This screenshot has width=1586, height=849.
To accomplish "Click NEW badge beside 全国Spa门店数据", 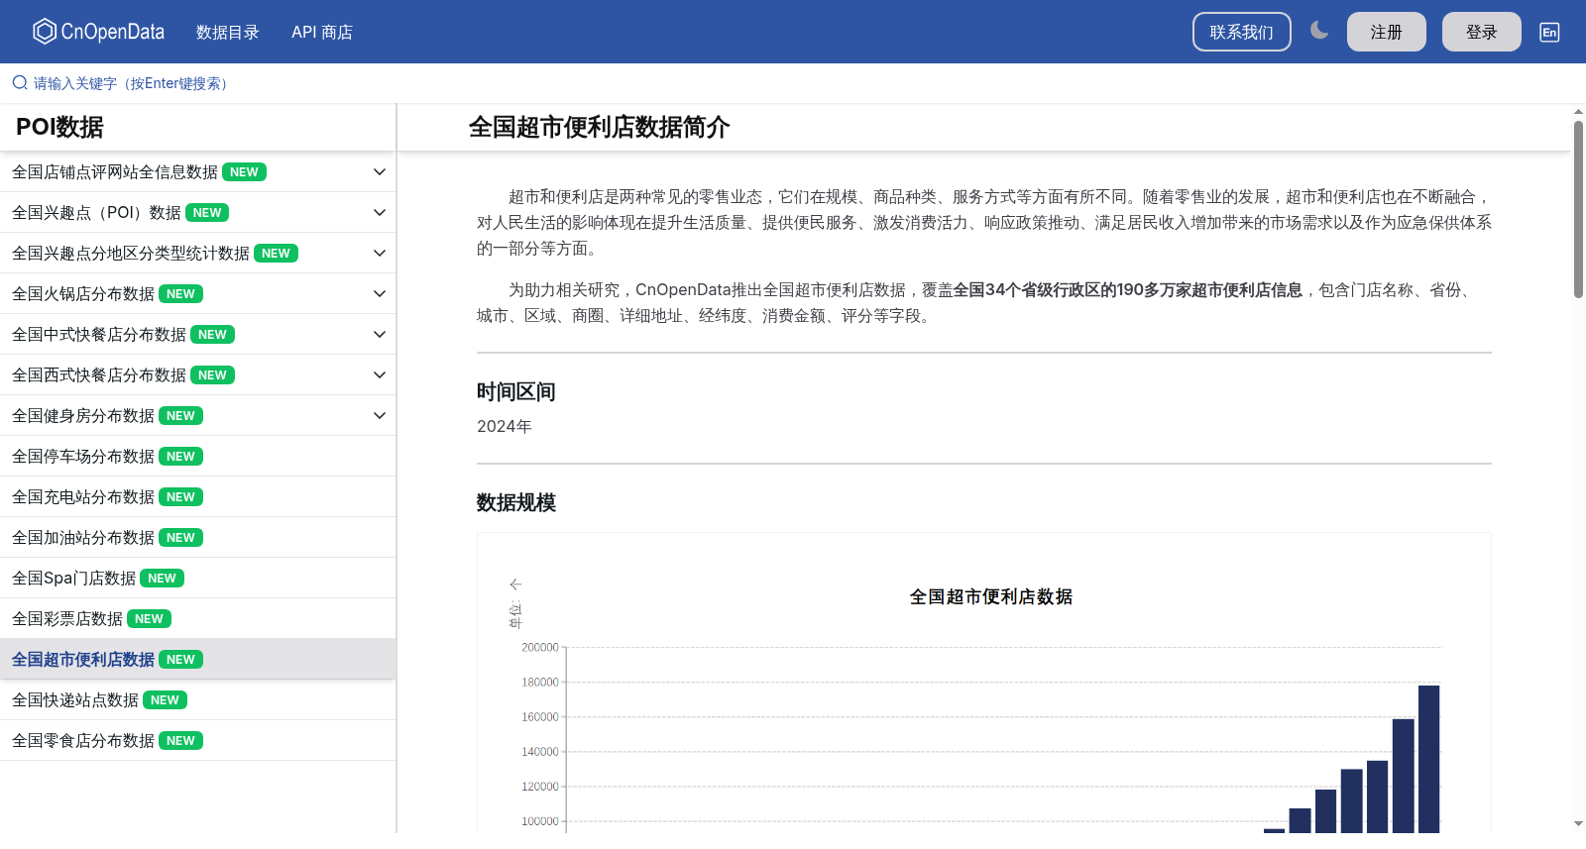I will click(x=162, y=579).
